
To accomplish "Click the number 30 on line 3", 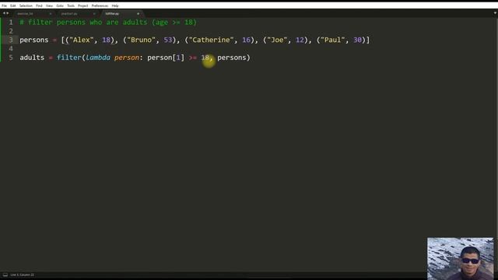I will (357, 40).
